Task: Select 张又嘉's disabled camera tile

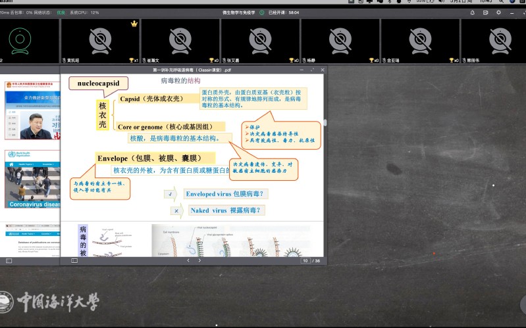Action: (259, 39)
